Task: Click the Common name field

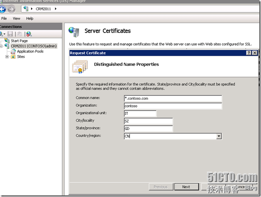Action: tap(173, 98)
